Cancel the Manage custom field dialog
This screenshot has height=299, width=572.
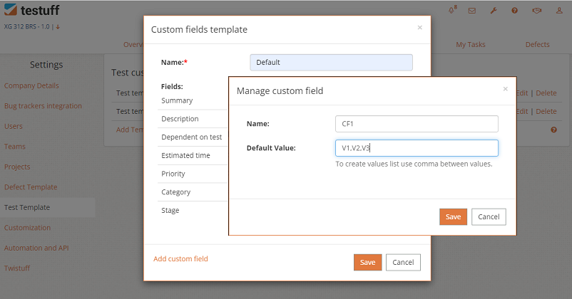[489, 216]
